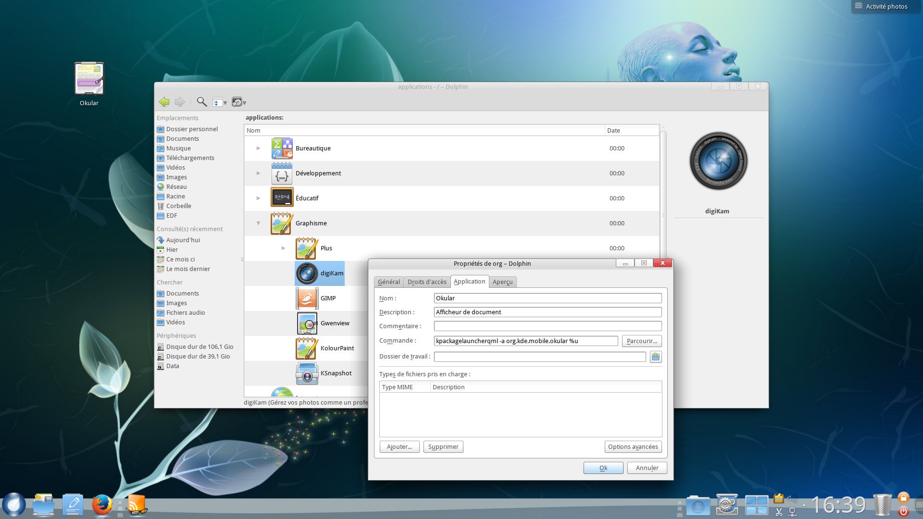Open the Okular desktop shortcut

(89, 79)
